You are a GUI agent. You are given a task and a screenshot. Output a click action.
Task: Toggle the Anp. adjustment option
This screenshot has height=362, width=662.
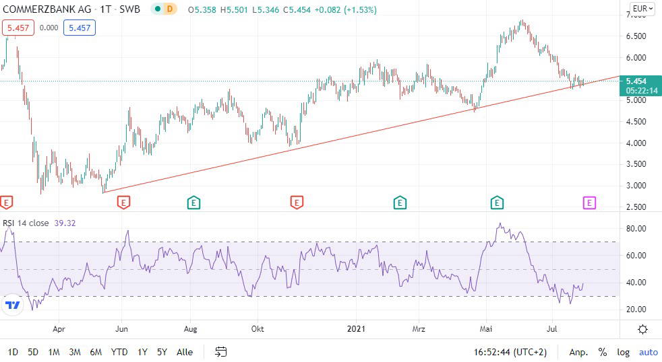[x=578, y=353]
